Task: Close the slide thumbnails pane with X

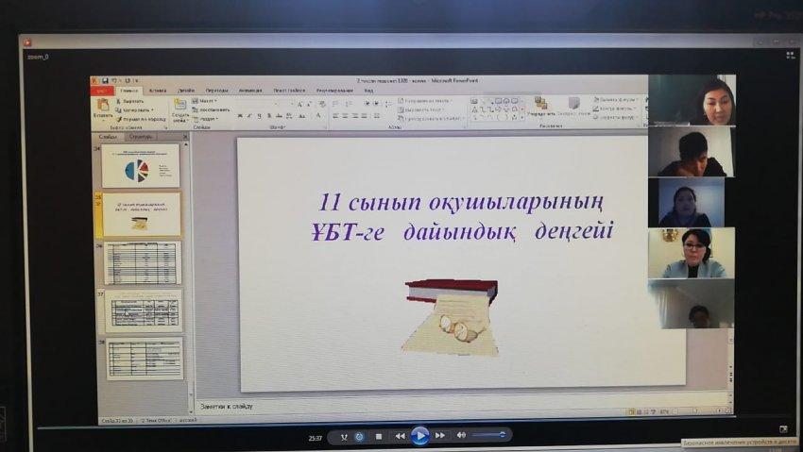Action: coord(185,137)
